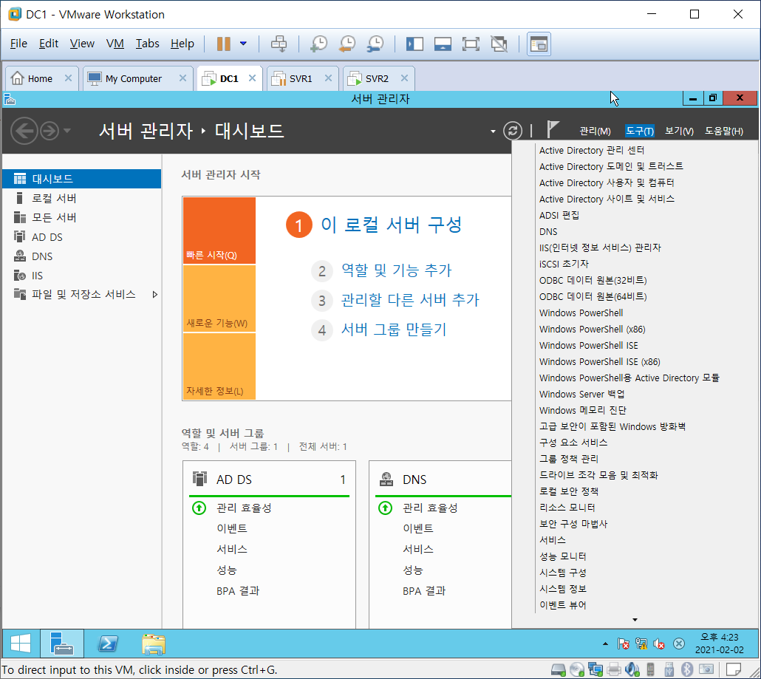Open IIS(인터넷 정보 서비스) 관리자

coord(600,248)
